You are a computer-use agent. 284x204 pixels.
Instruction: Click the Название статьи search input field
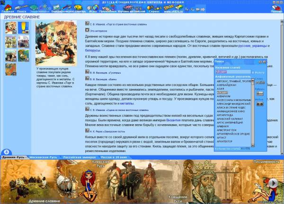(233, 72)
